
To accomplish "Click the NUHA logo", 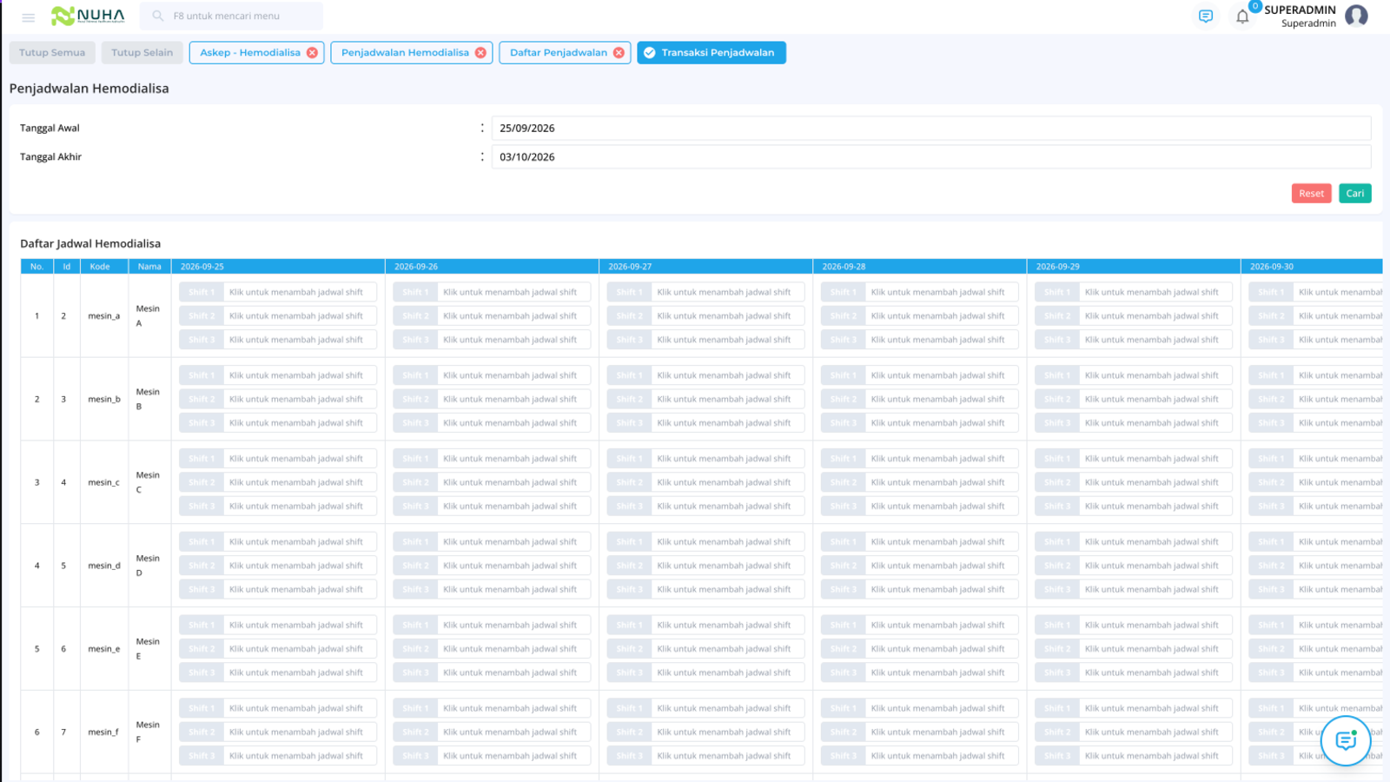I will pyautogui.click(x=88, y=16).
